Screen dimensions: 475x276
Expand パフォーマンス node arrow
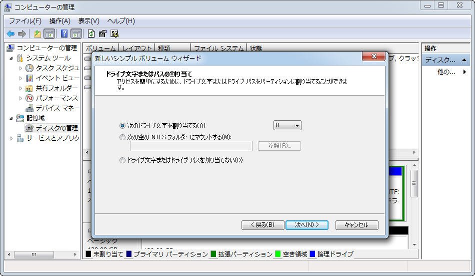click(x=20, y=98)
